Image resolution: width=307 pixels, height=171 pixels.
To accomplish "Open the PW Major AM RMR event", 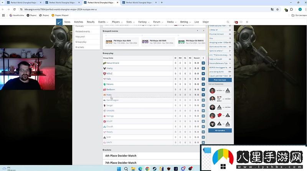I will (x=157, y=42).
